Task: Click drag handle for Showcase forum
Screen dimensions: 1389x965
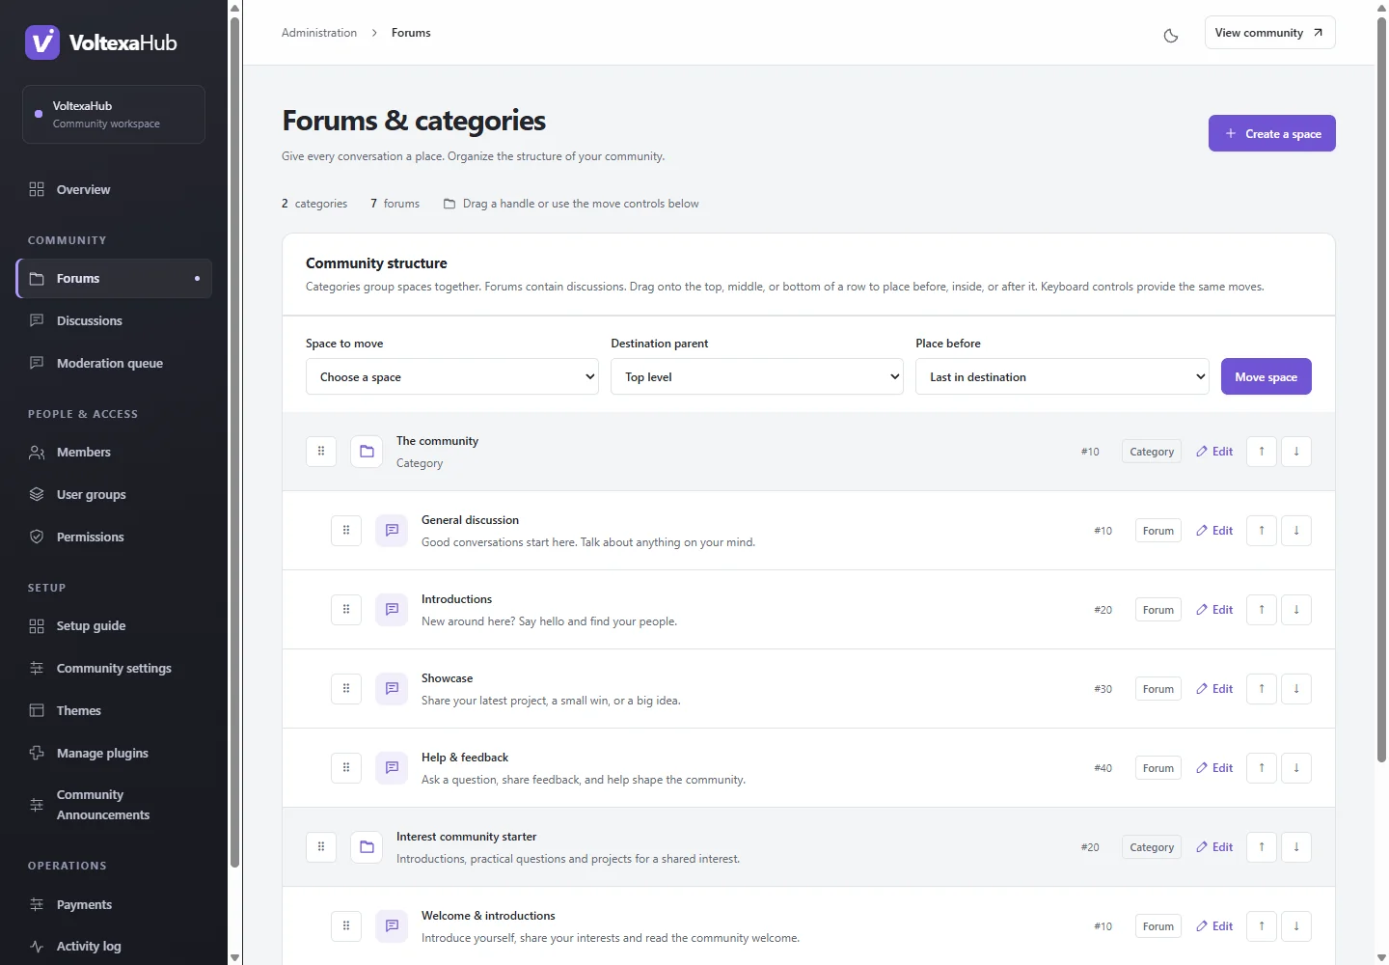Action: (346, 689)
